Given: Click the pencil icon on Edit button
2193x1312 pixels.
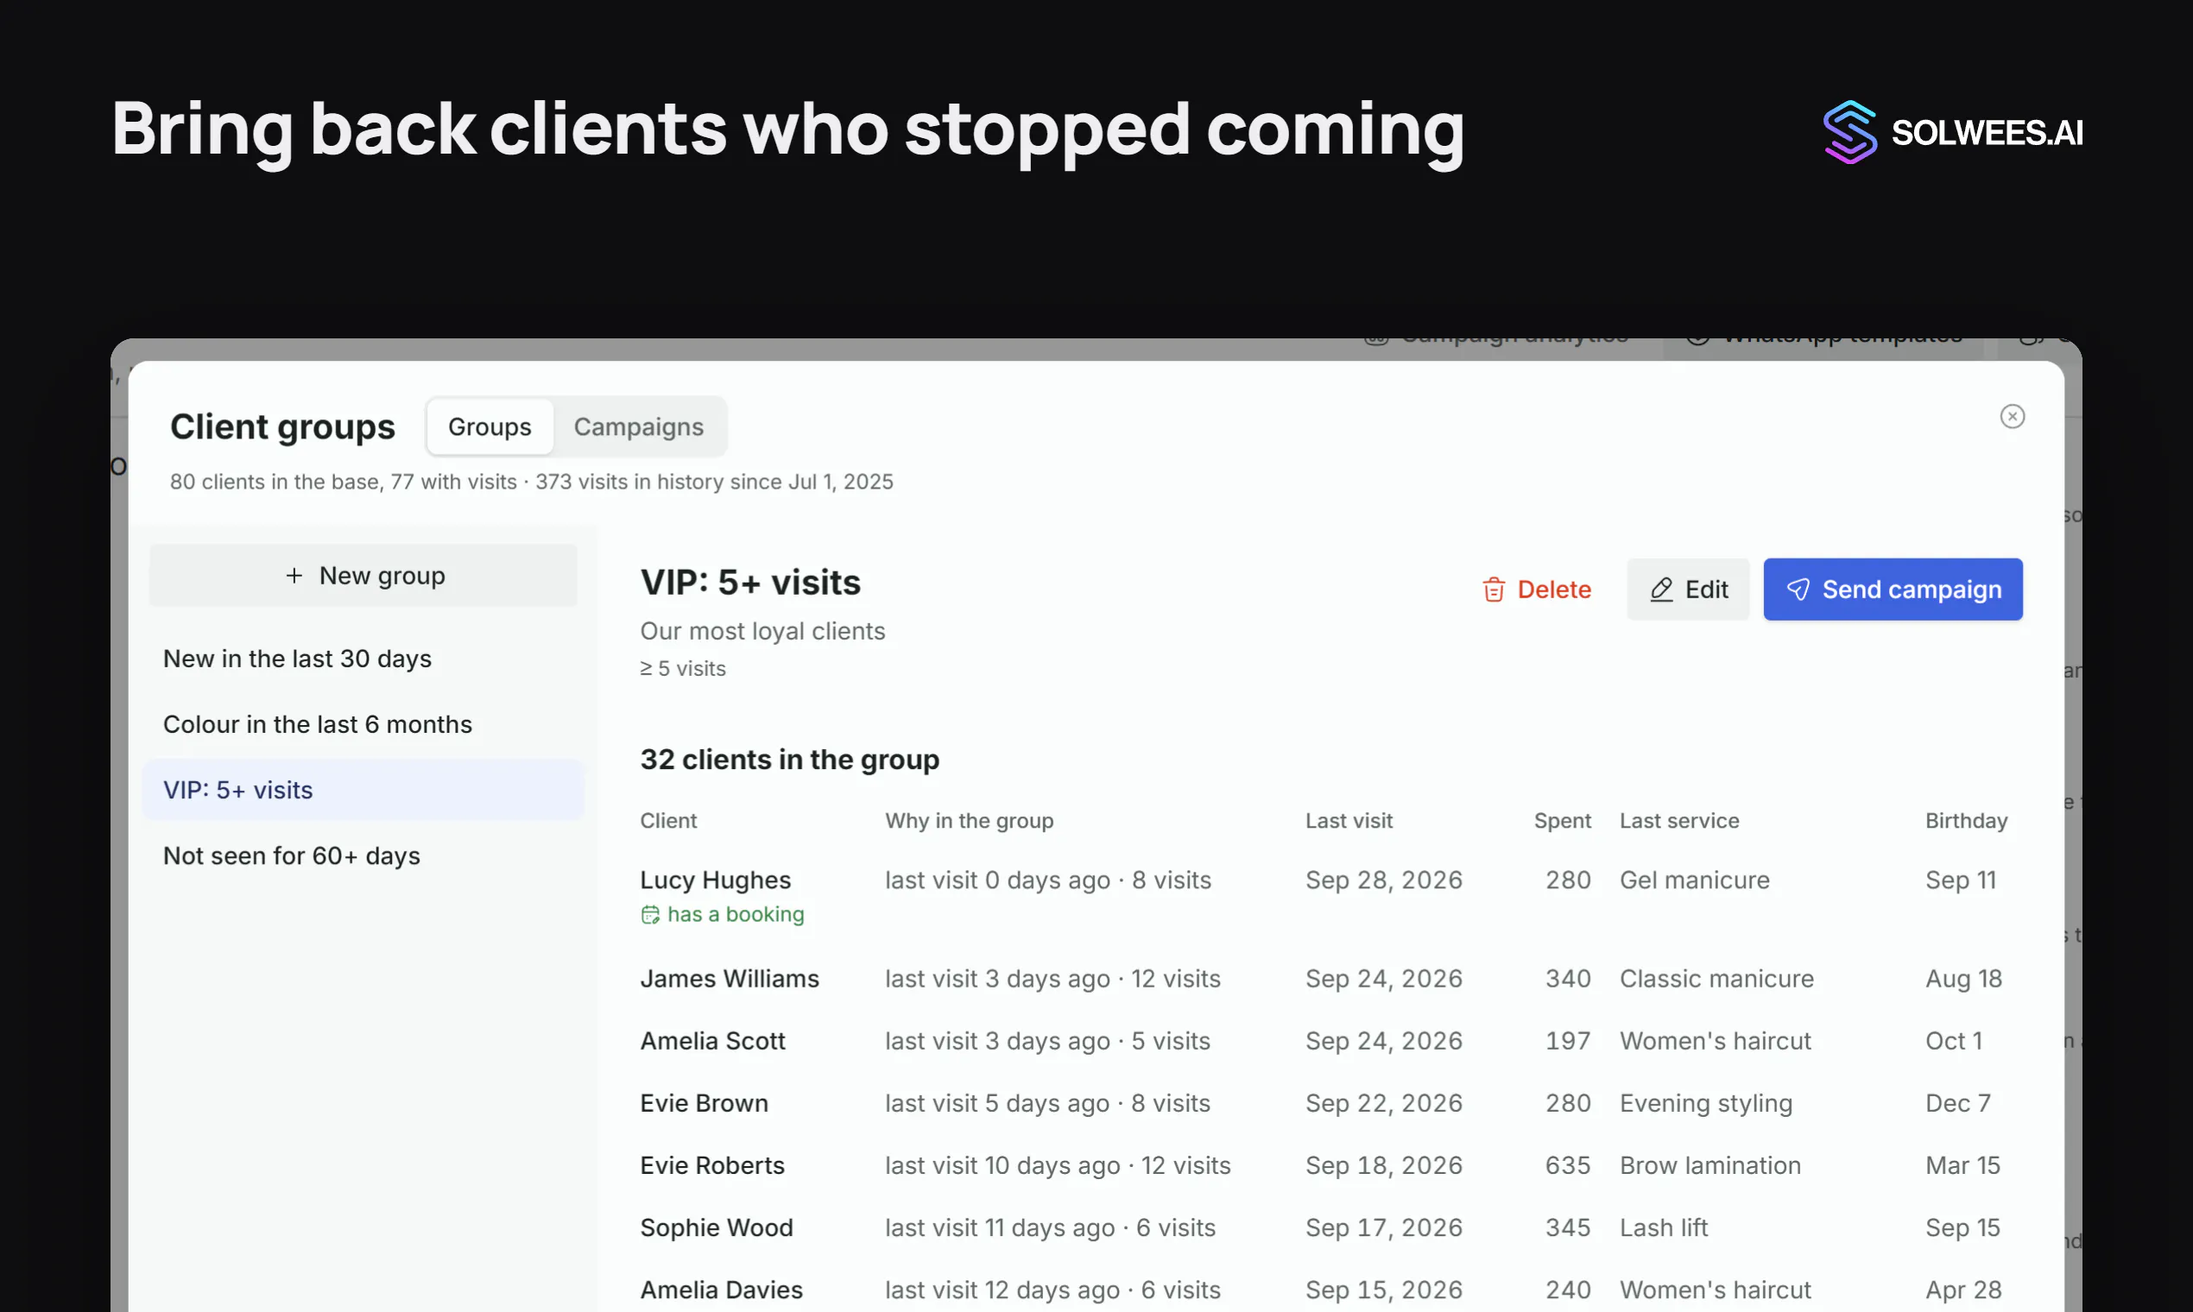Looking at the screenshot, I should 1661,590.
